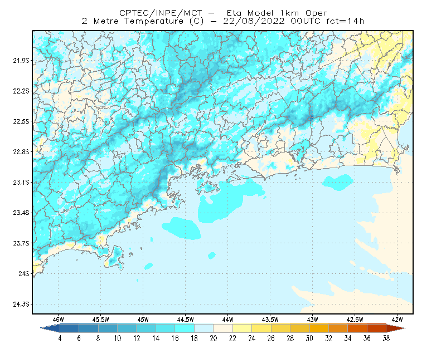Click the 24S latitude axis label
This screenshot has width=446, height=344.
[24, 273]
